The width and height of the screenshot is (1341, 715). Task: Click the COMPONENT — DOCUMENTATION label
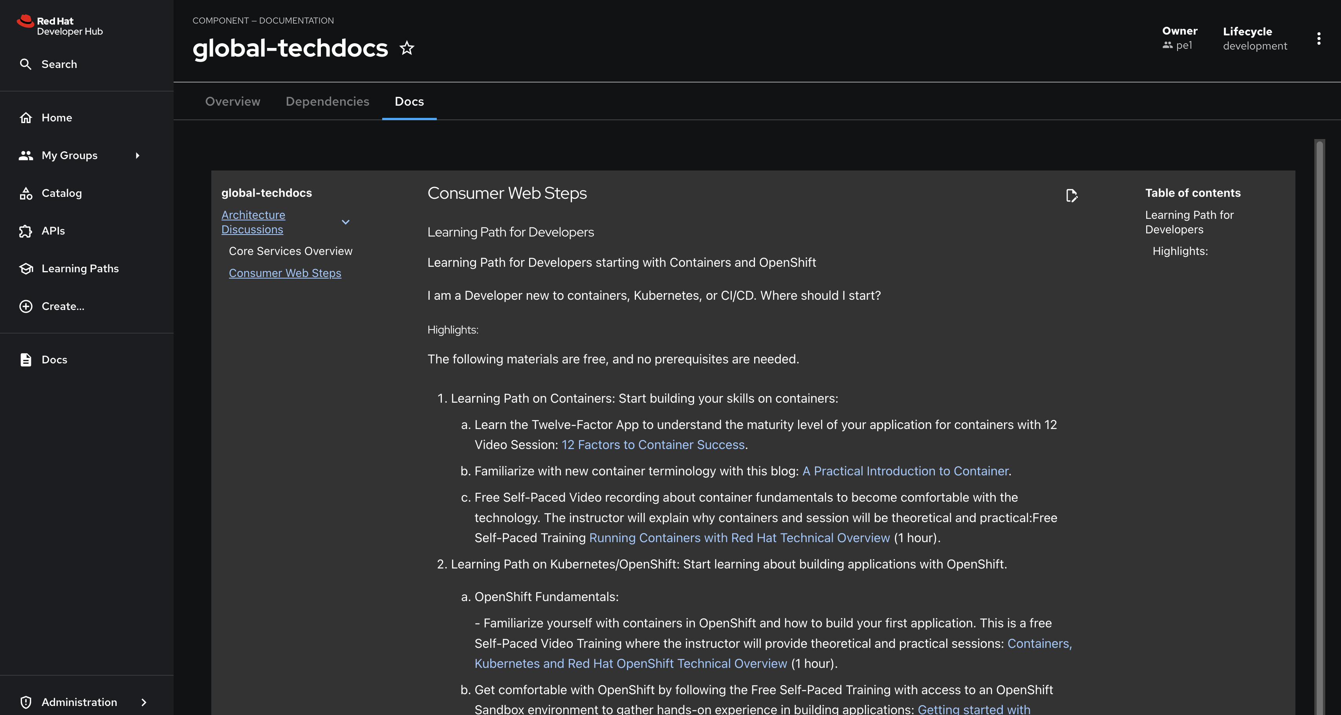pos(263,21)
